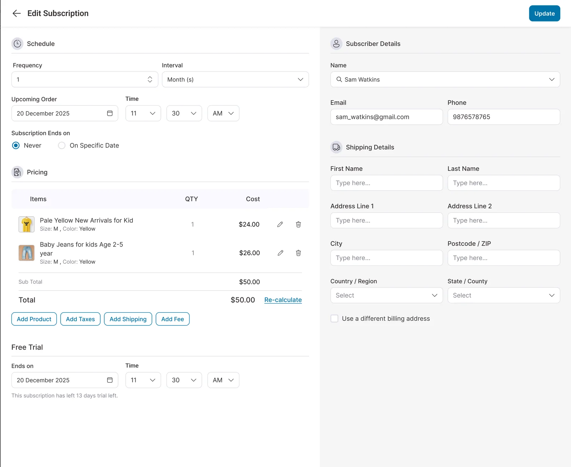Focus the Phone input field
The width and height of the screenshot is (571, 467).
(x=504, y=117)
